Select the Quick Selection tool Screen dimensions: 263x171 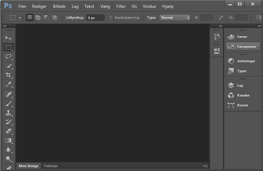8,66
